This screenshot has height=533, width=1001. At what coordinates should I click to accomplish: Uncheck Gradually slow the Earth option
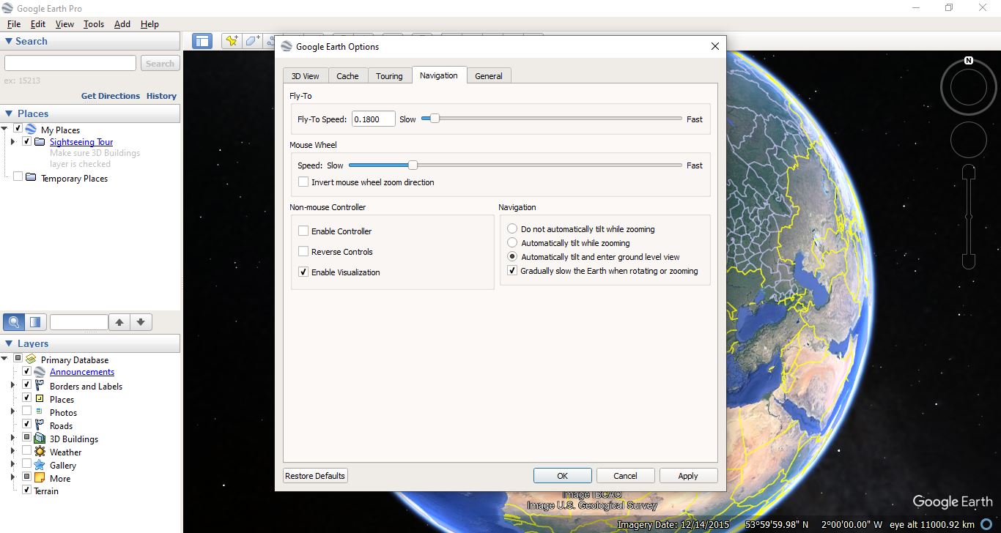(512, 270)
